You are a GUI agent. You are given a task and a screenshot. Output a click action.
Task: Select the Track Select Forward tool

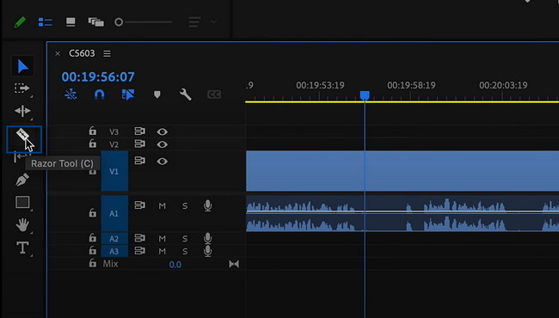pyautogui.click(x=21, y=88)
